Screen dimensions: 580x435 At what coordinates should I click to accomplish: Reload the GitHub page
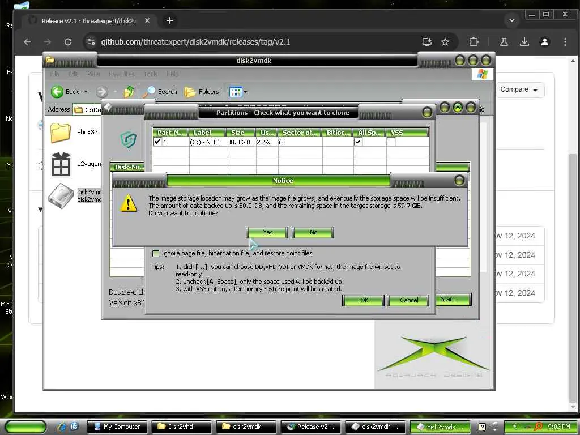(x=68, y=42)
